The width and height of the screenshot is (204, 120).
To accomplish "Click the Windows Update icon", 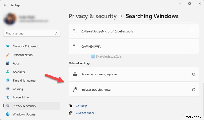I will (x=8, y=114).
